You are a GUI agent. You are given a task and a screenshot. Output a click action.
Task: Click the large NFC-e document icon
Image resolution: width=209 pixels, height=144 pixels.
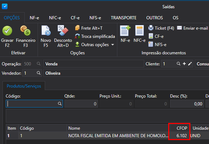(140, 30)
